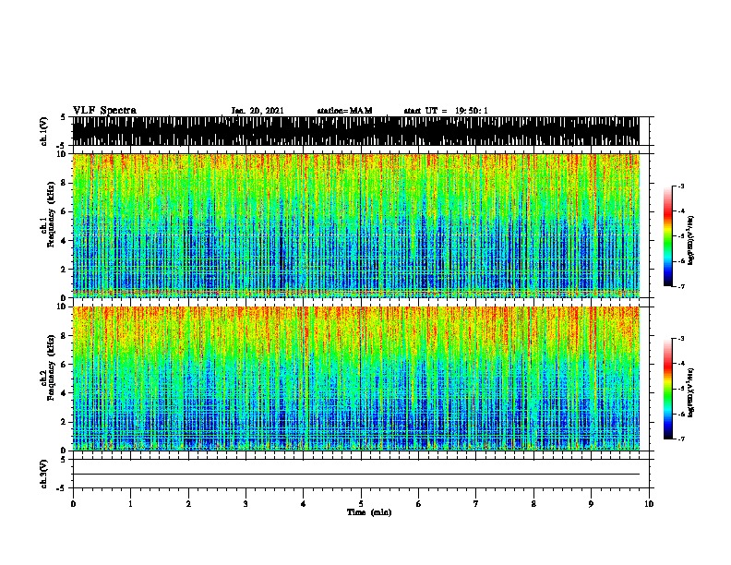Click time axis tick label "1"
Screen dimensions: 731x565
[x=130, y=503]
